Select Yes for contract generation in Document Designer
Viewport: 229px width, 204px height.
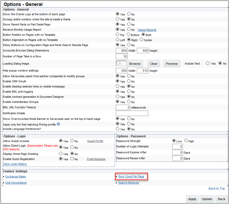coord(117,96)
